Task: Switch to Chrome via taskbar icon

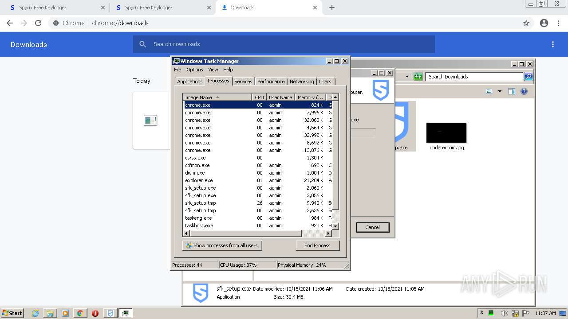Action: (x=80, y=313)
